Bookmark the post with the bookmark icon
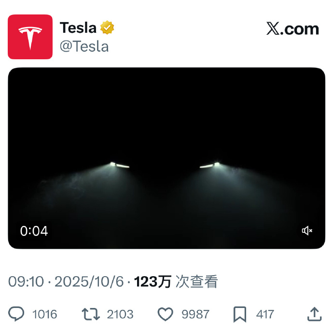 pyautogui.click(x=240, y=314)
